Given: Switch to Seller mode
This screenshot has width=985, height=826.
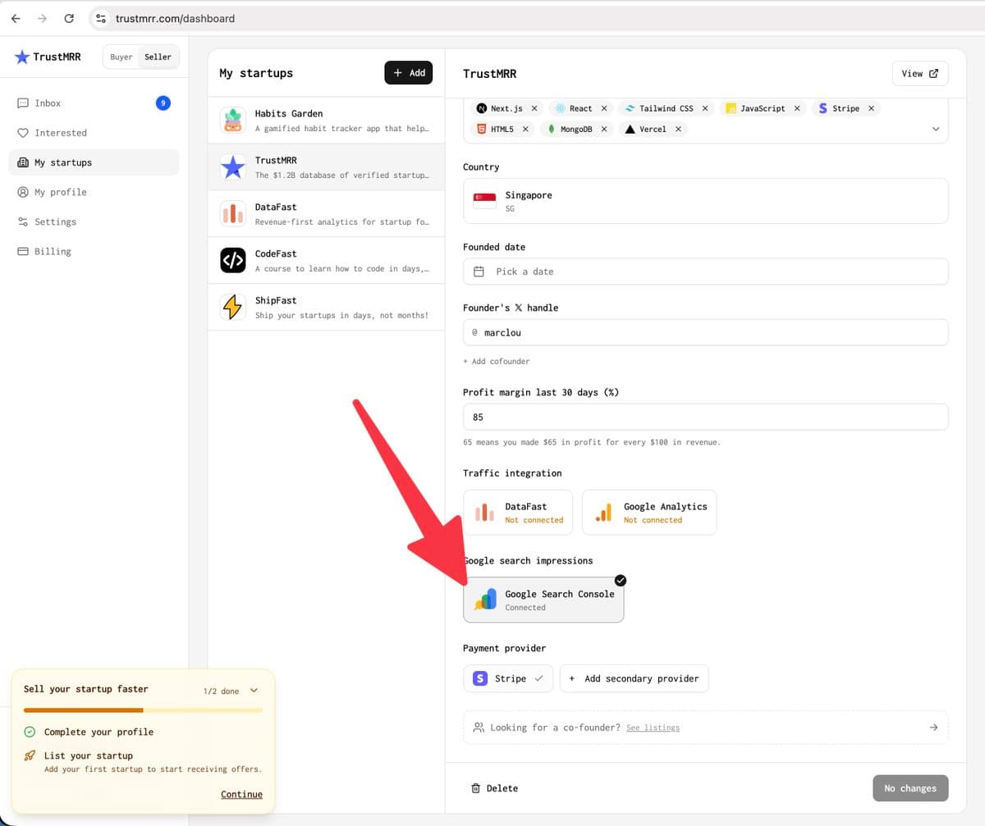Looking at the screenshot, I should coord(158,57).
